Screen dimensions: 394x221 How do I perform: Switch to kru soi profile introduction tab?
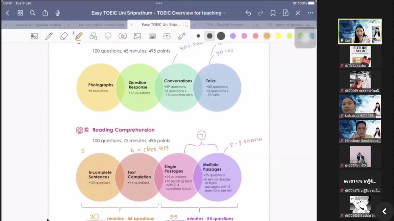click(x=101, y=25)
